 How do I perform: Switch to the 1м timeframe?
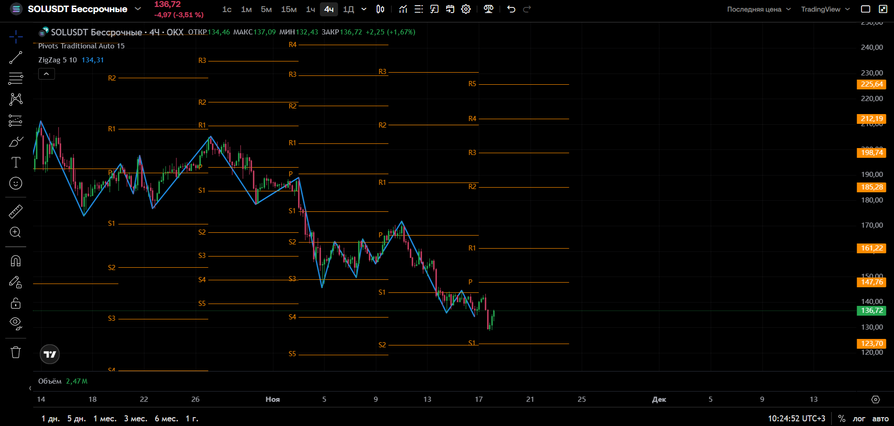pos(246,9)
